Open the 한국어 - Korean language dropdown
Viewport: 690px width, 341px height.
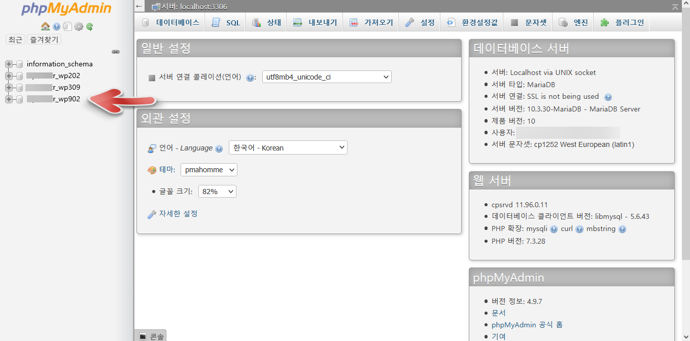point(288,148)
